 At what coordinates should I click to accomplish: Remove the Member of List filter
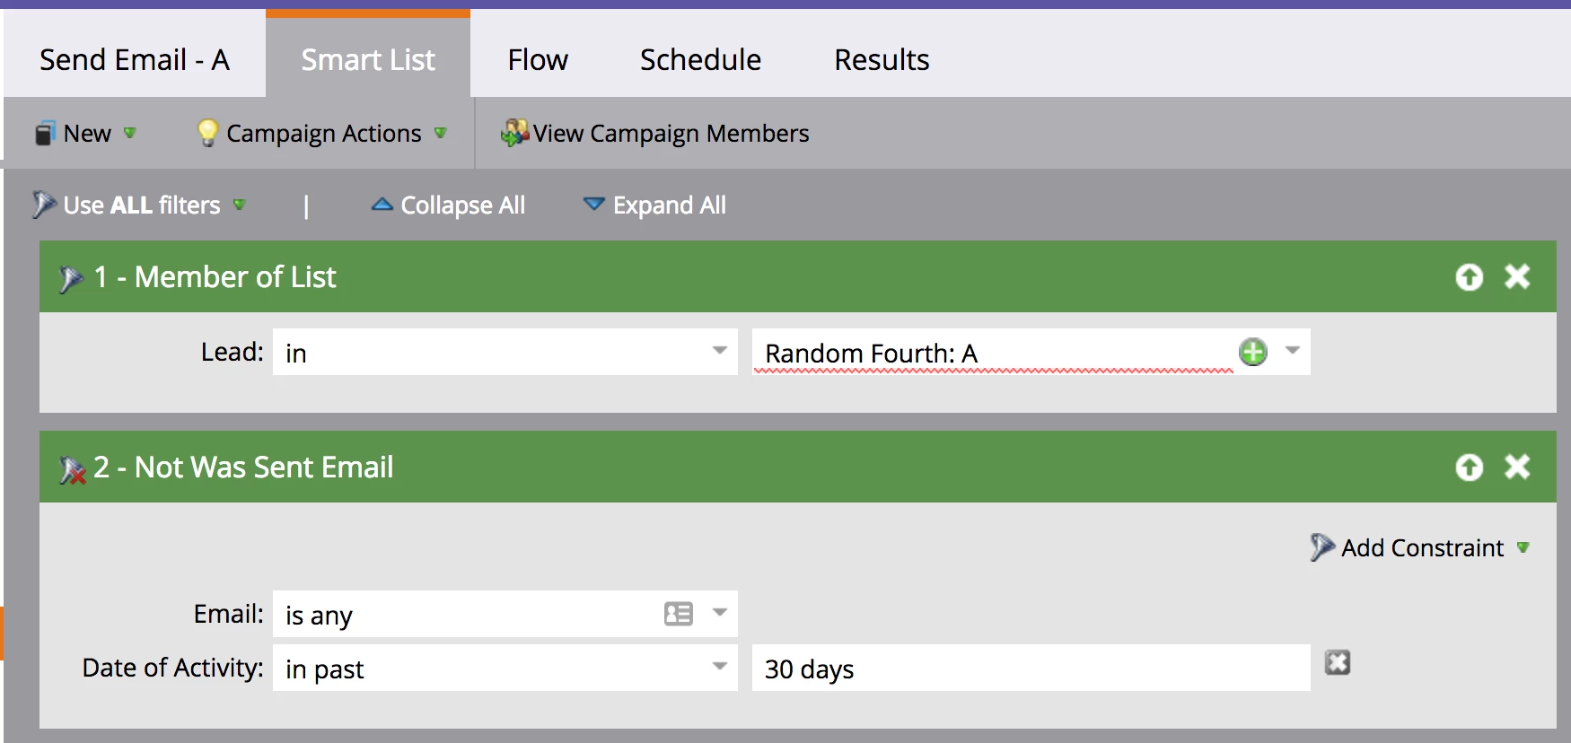(x=1517, y=276)
